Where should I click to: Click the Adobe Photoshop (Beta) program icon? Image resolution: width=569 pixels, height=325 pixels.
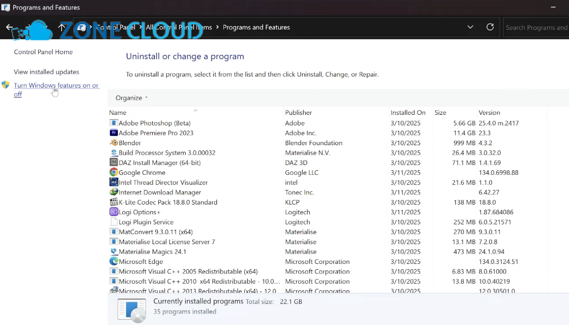(x=114, y=123)
